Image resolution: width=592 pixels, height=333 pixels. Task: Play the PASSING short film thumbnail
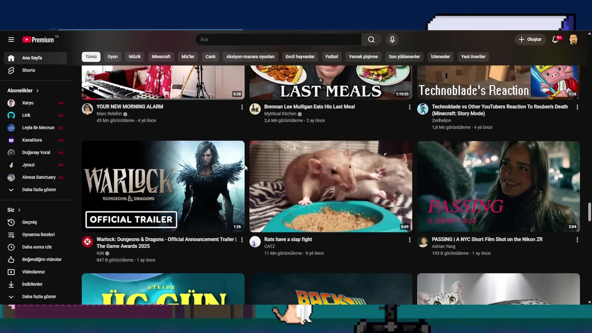pos(499,186)
